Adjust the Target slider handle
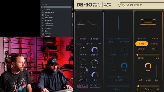The width and height of the screenshot is (164, 92). pos(118,77)
